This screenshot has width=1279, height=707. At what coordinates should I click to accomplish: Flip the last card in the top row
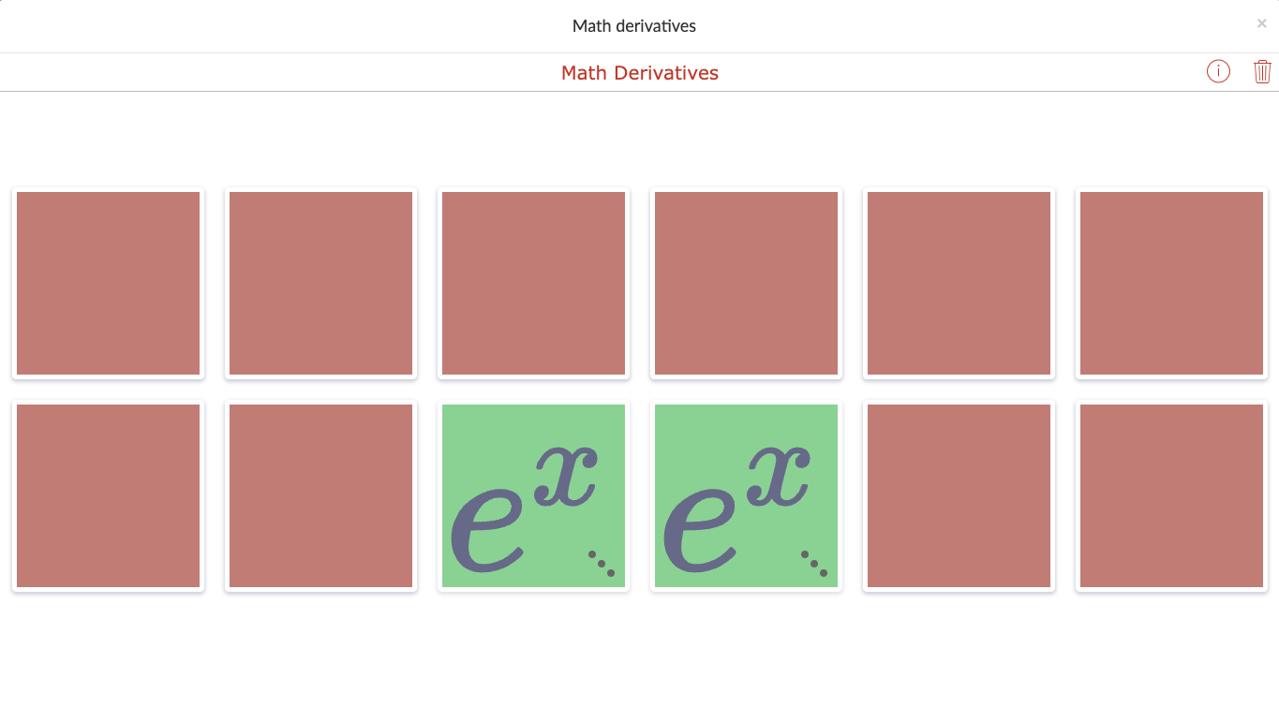pos(1171,284)
